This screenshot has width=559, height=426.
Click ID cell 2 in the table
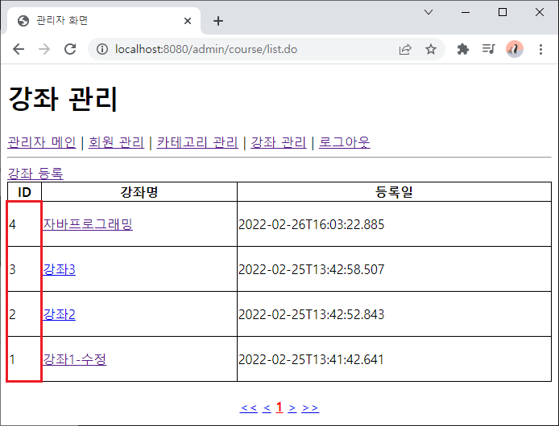point(24,314)
